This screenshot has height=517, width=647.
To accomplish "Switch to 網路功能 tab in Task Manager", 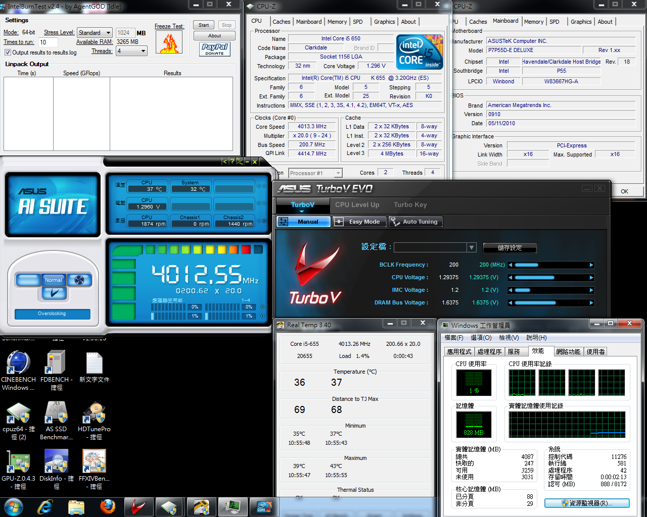I will [568, 351].
